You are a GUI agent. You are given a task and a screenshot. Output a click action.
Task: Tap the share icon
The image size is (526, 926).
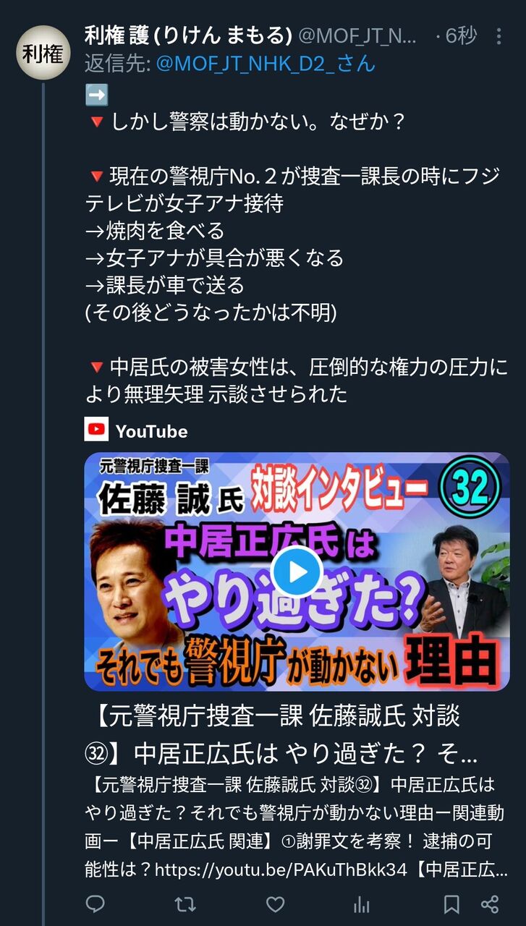(x=490, y=904)
